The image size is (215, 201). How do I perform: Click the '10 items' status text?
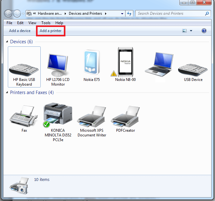pyautogui.click(x=42, y=180)
